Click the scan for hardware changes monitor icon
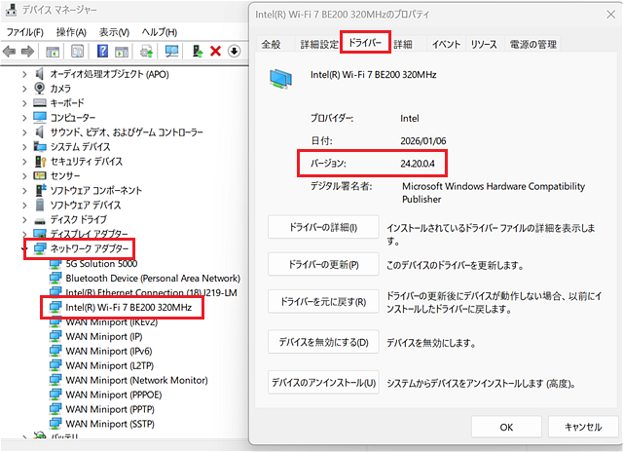The image size is (623, 452). point(171,52)
